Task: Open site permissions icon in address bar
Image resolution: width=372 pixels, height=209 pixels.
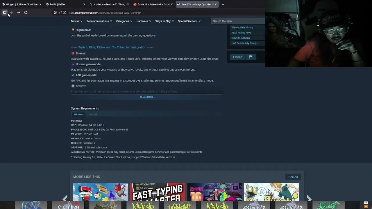Action: tap(60, 12)
